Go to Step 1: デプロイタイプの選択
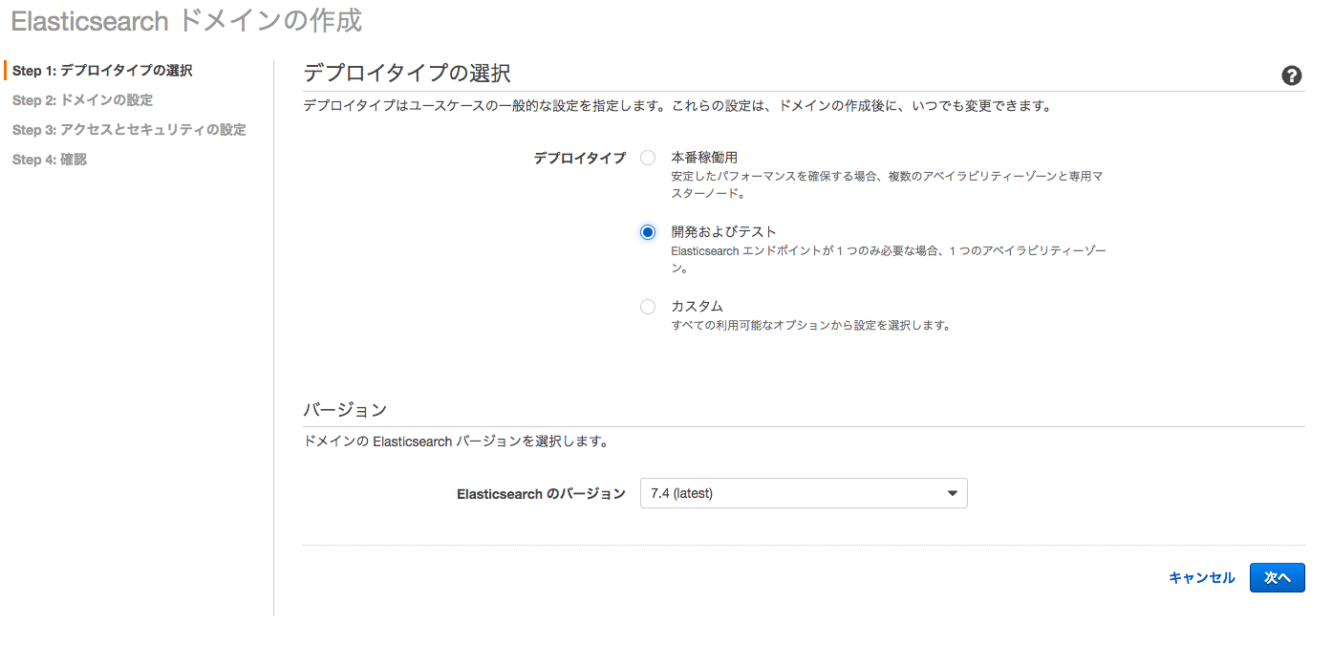The height and width of the screenshot is (646, 1332). tap(102, 71)
